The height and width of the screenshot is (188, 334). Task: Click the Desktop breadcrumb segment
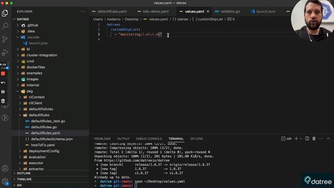(132, 19)
